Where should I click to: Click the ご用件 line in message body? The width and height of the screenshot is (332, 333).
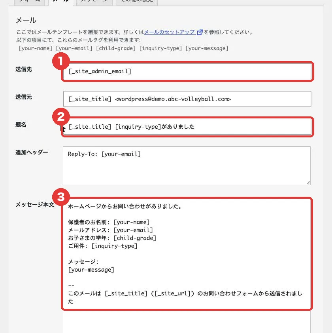point(103,246)
